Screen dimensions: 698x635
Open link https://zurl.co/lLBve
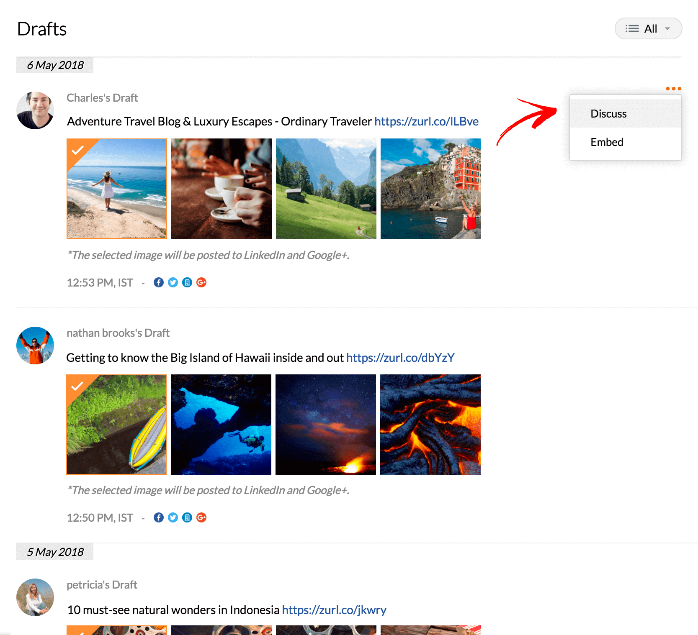pos(426,121)
